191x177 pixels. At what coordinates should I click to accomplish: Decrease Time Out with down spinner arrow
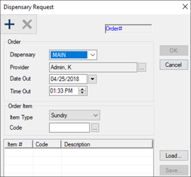(83, 93)
